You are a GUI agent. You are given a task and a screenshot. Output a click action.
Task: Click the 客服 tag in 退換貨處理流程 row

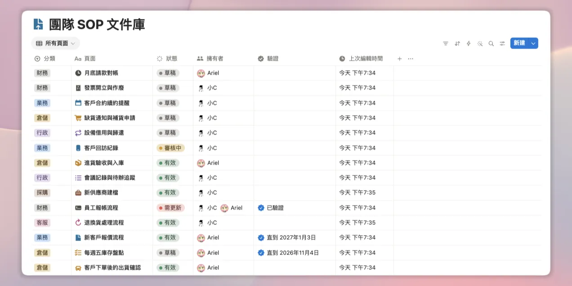(x=42, y=223)
